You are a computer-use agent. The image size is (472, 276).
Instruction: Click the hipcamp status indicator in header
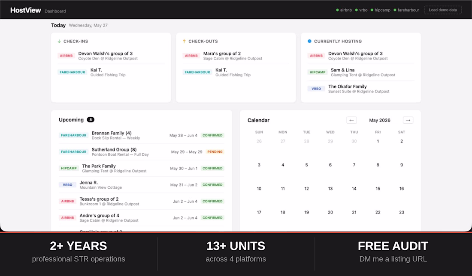coord(381,10)
